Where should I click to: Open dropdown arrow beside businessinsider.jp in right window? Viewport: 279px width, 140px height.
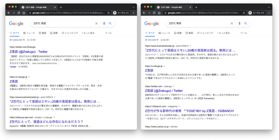[190, 46]
